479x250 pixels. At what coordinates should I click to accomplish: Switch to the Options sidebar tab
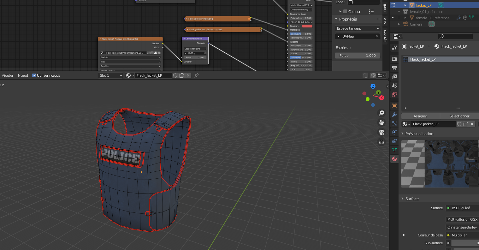coord(385,36)
